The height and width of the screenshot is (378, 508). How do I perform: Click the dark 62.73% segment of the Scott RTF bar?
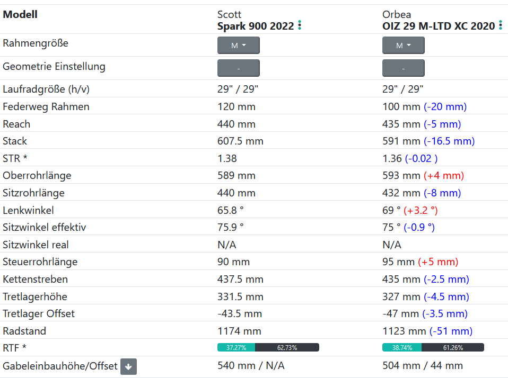point(287,348)
